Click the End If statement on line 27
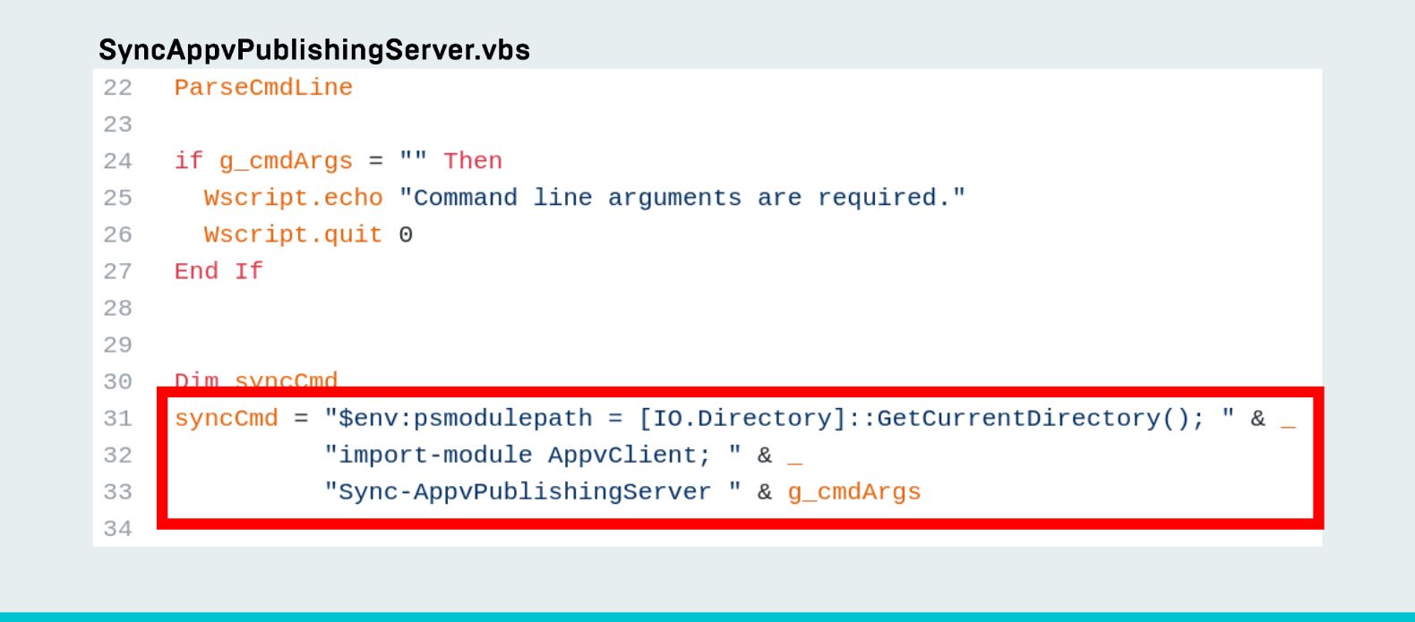The image size is (1415, 622). 219,271
